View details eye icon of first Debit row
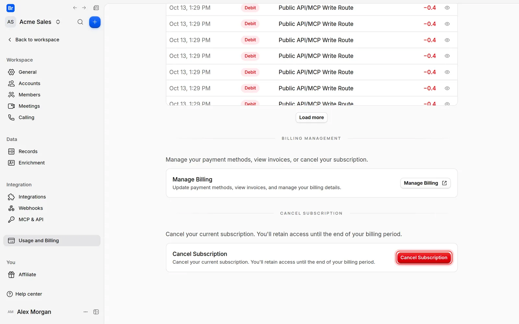This screenshot has height=324, width=519. tap(447, 8)
